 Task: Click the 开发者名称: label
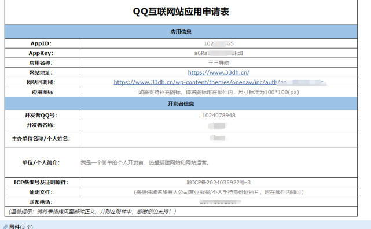pyautogui.click(x=41, y=125)
